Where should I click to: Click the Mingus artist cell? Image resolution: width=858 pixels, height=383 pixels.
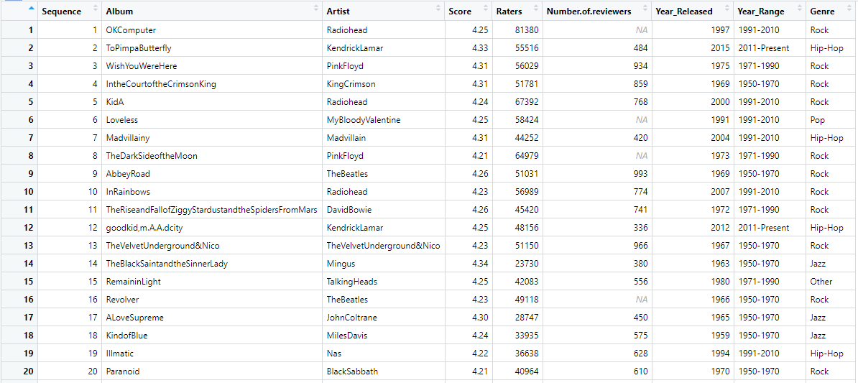tap(383, 264)
